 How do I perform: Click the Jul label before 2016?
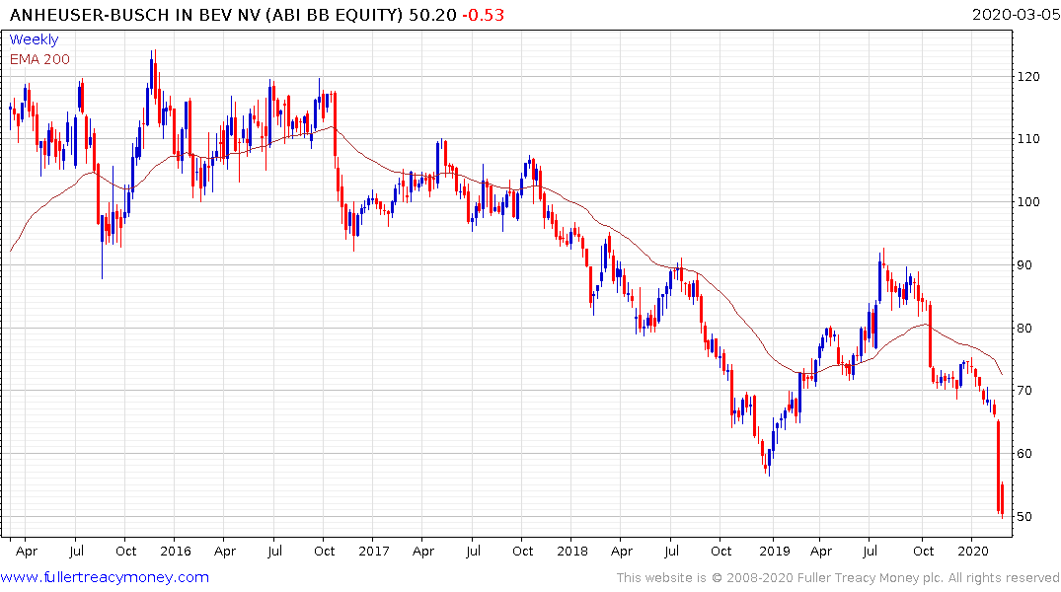[76, 551]
